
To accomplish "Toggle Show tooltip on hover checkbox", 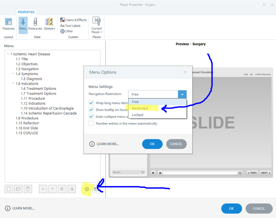I will 91,110.
